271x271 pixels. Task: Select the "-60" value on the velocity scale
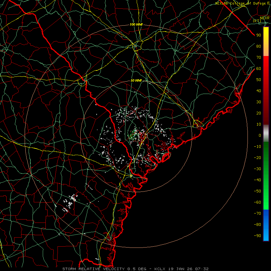point(257,202)
